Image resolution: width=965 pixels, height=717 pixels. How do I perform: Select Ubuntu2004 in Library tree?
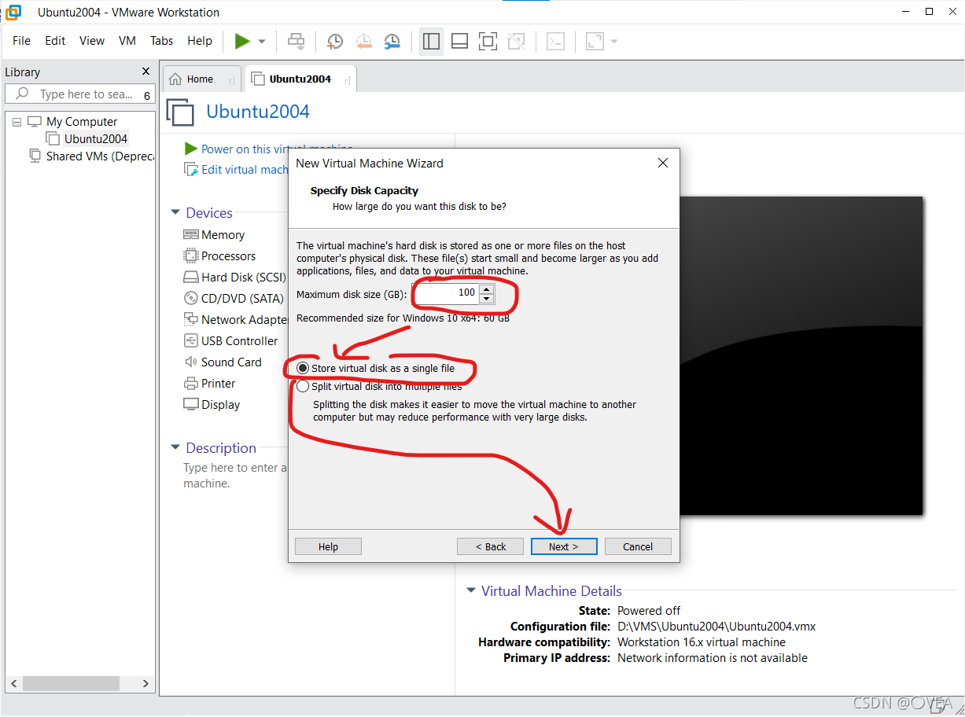tap(96, 139)
